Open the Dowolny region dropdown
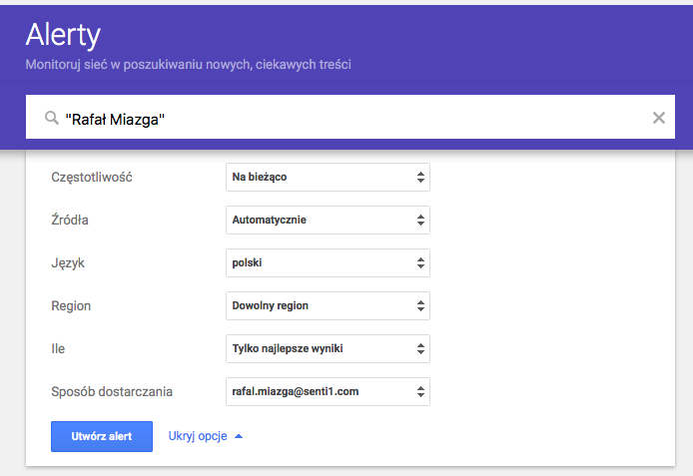Image resolution: width=693 pixels, height=476 pixels. (x=328, y=305)
